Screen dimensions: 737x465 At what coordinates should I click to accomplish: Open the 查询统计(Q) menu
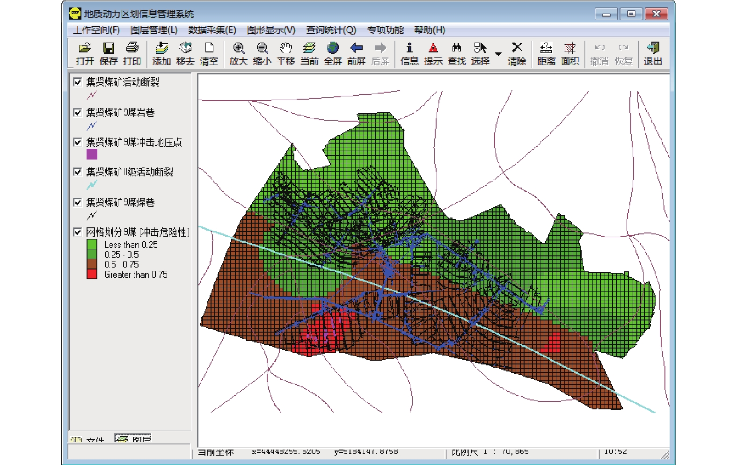[x=331, y=30]
